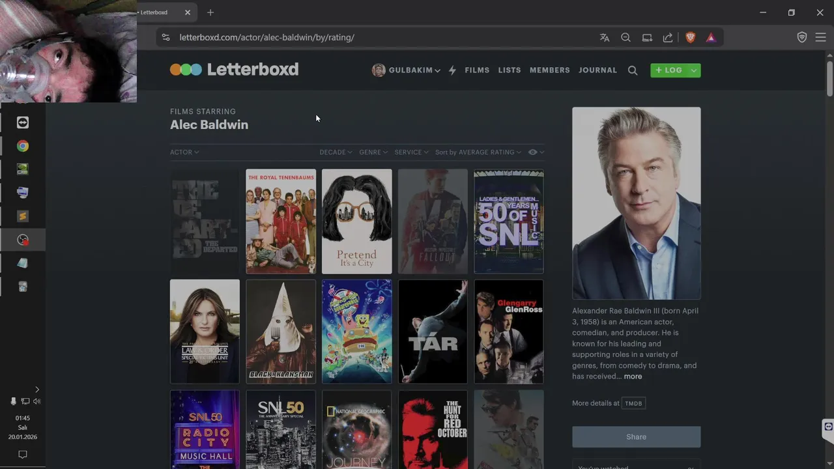Open the Letterboxd search icon
Viewport: 834px width, 469px height.
633,70
